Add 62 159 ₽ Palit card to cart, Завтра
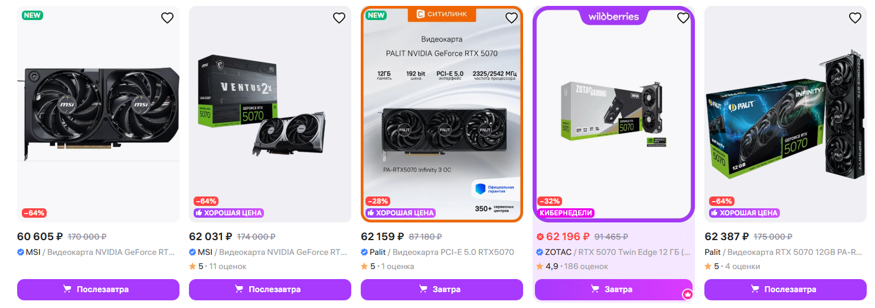The width and height of the screenshot is (875, 308). coord(442,290)
